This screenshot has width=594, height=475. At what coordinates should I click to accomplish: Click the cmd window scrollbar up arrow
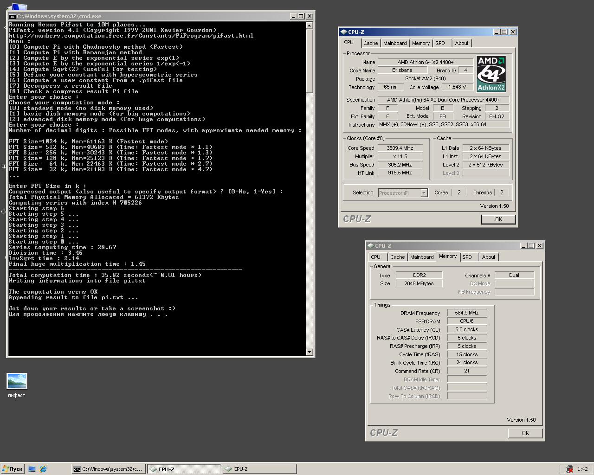[310, 26]
